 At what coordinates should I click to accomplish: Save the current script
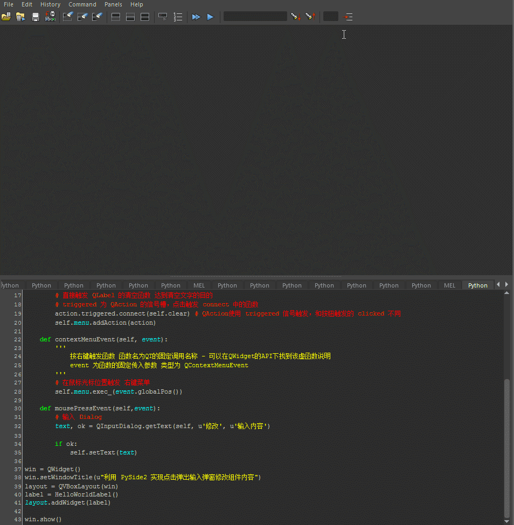tap(35, 16)
